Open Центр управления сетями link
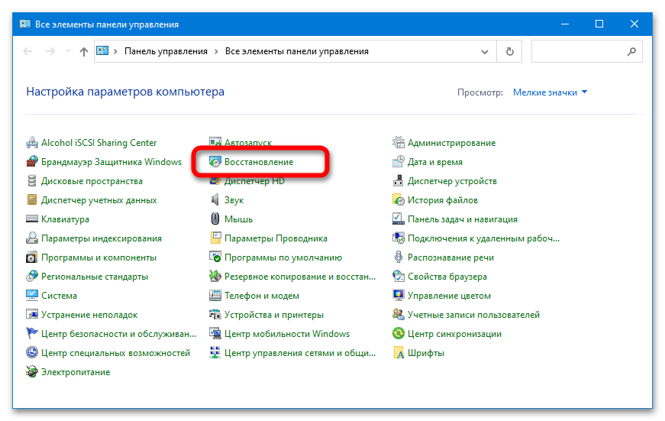 click(300, 353)
